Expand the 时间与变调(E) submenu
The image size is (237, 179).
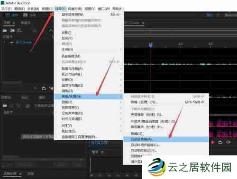point(89,119)
